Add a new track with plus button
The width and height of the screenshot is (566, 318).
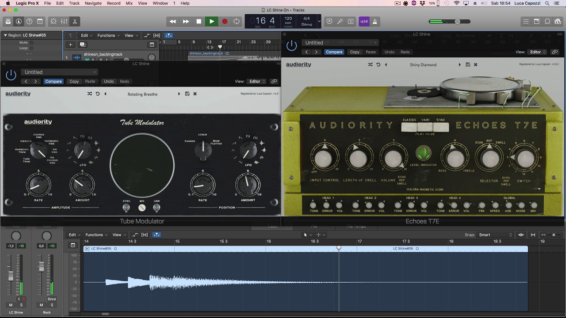tap(70, 44)
